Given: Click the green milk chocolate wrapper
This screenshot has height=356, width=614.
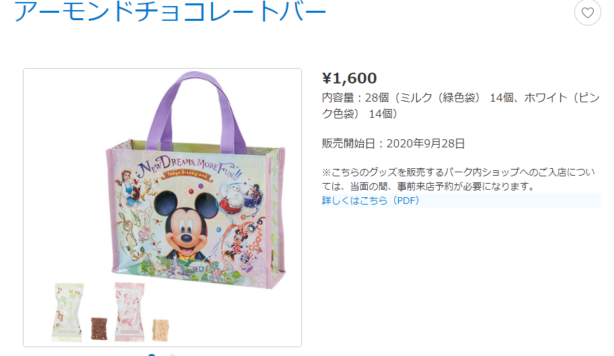Looking at the screenshot, I should click(x=68, y=312).
